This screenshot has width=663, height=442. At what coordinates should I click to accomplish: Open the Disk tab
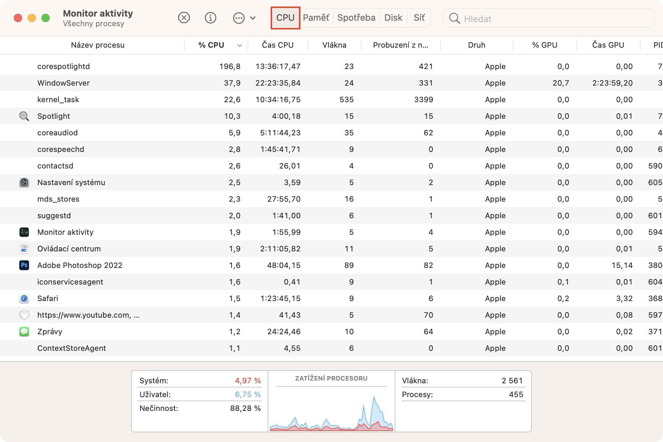pyautogui.click(x=393, y=18)
